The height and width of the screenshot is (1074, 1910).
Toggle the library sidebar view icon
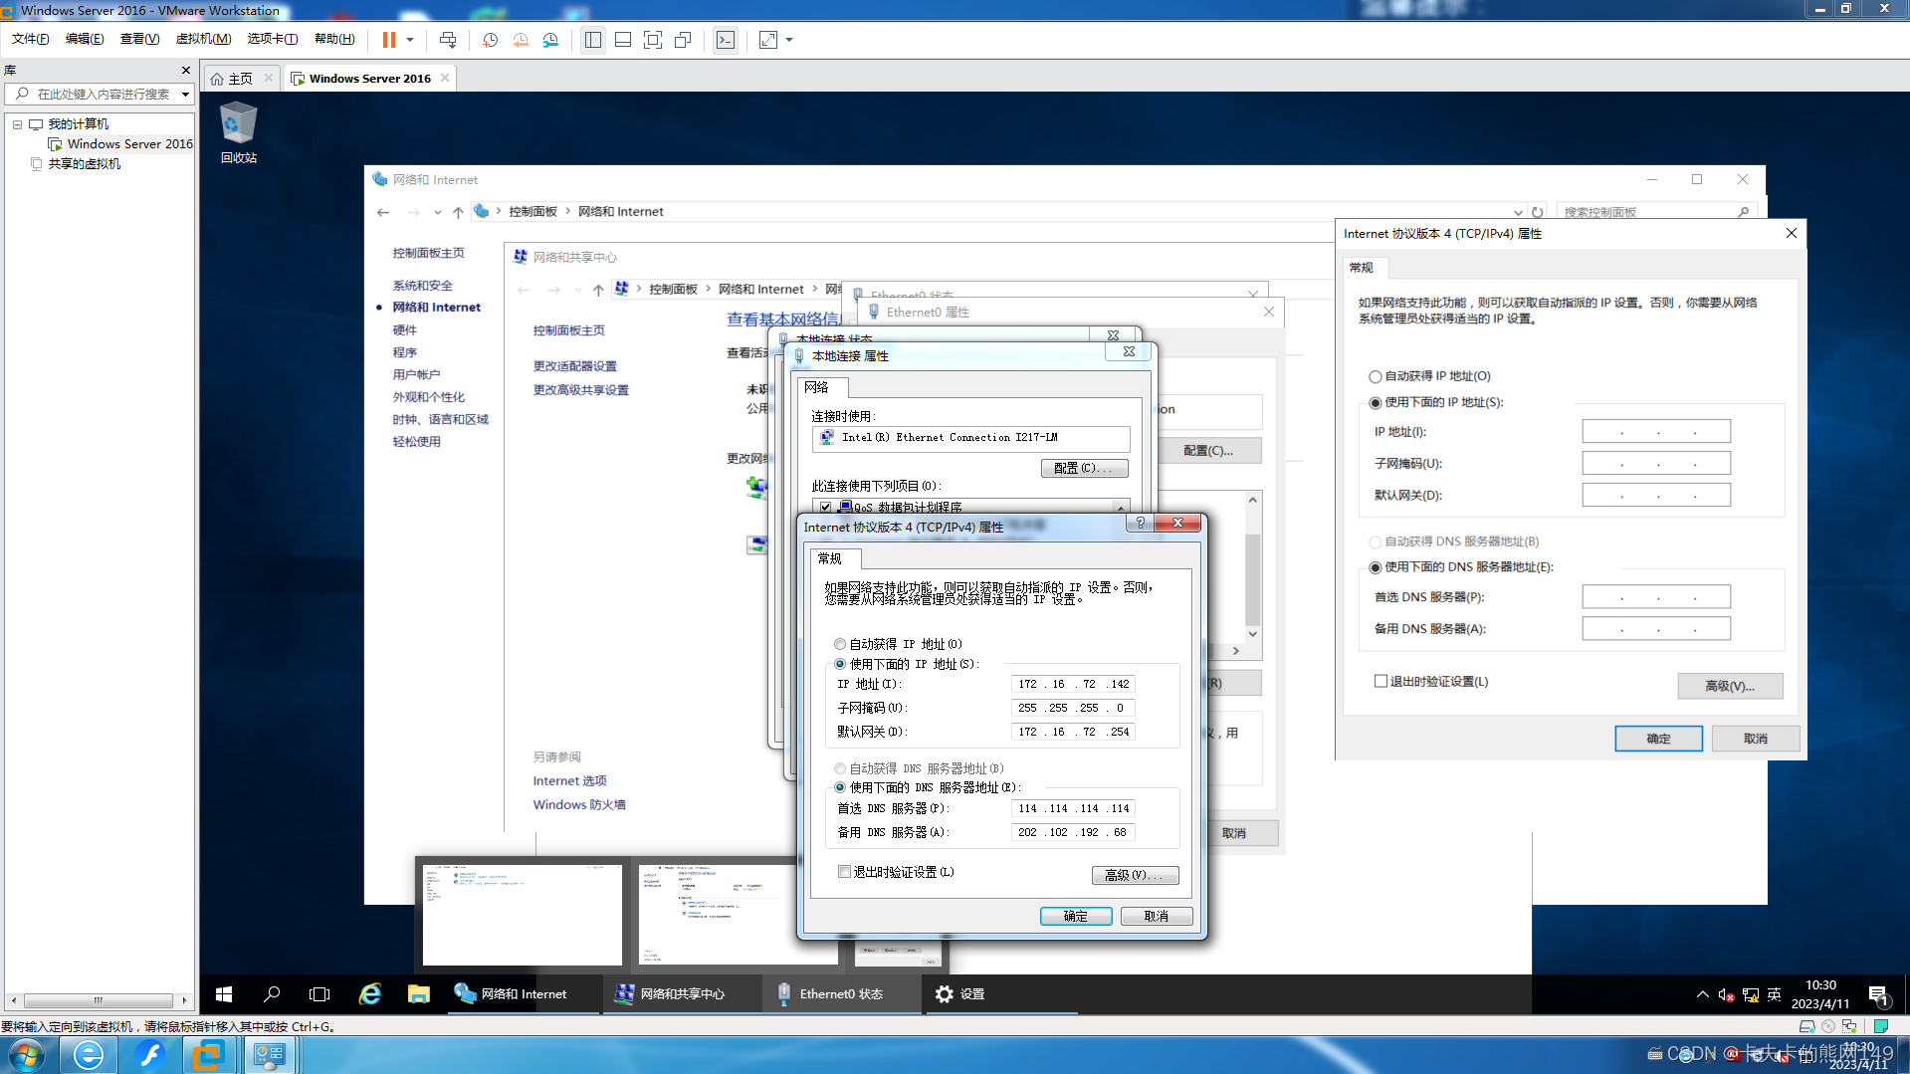pyautogui.click(x=593, y=40)
